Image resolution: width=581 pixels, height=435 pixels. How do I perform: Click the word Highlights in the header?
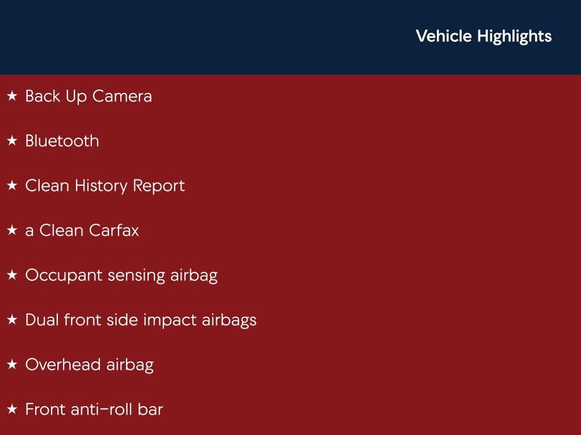[514, 36]
